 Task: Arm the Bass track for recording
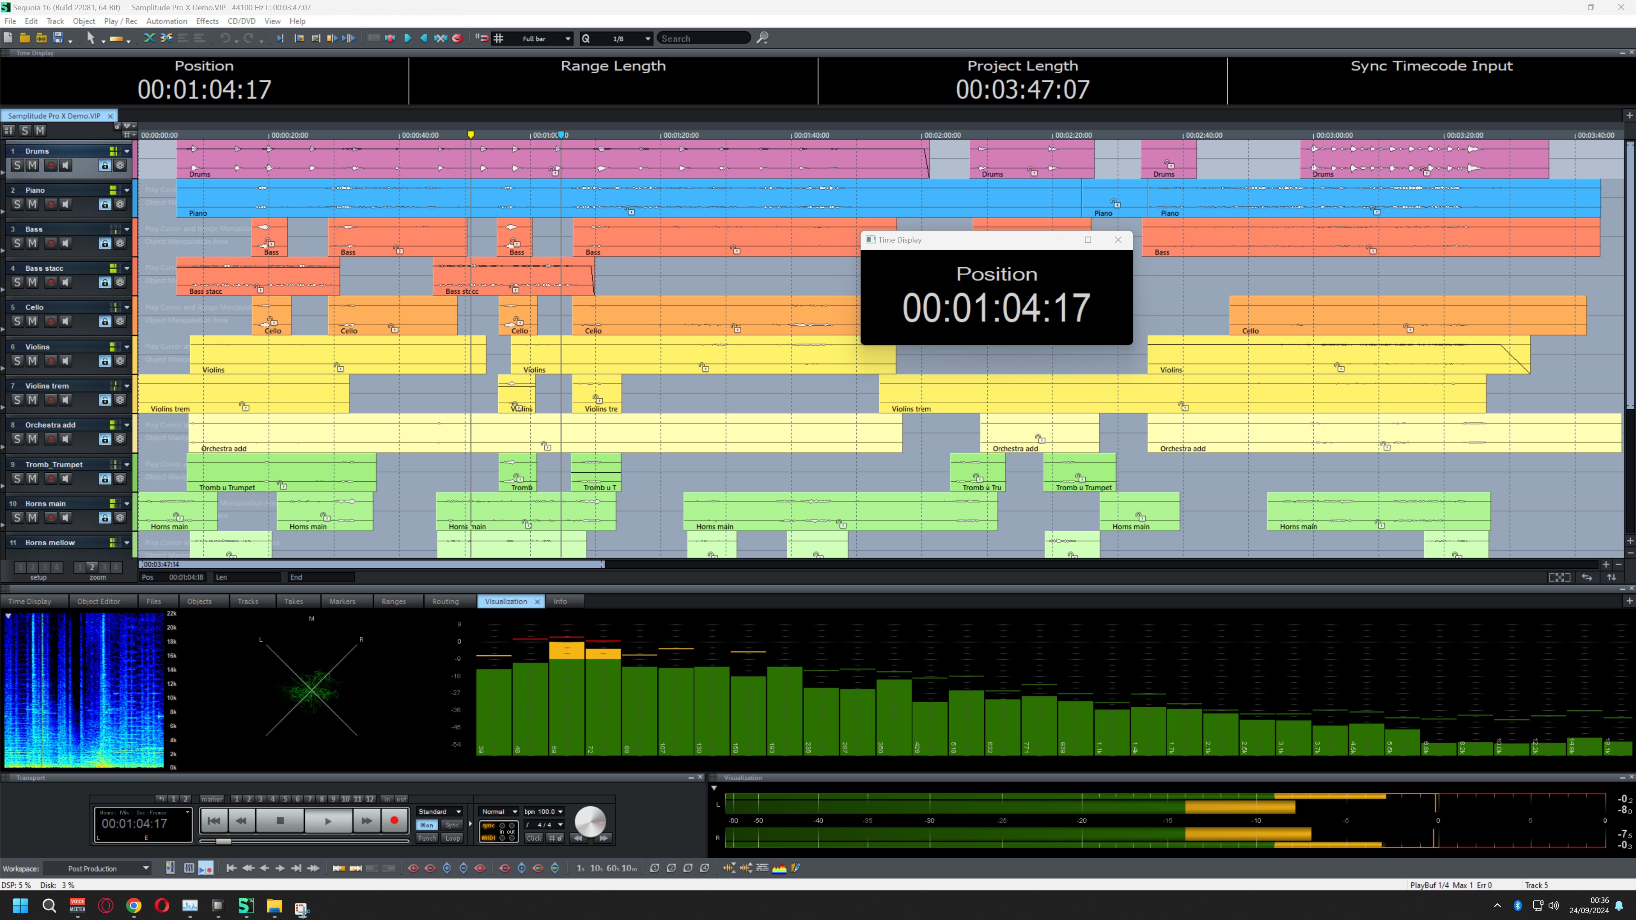[50, 243]
